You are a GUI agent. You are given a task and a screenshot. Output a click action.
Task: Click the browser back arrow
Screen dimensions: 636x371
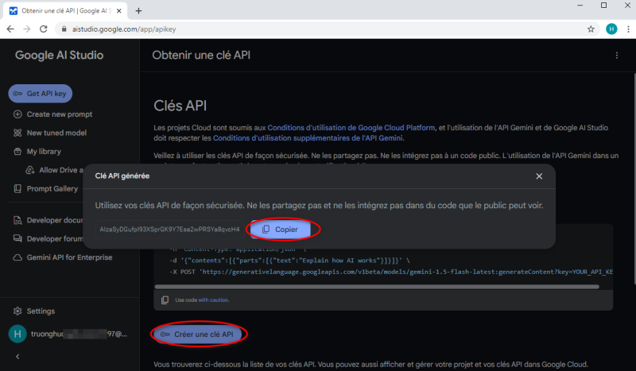pos(10,29)
